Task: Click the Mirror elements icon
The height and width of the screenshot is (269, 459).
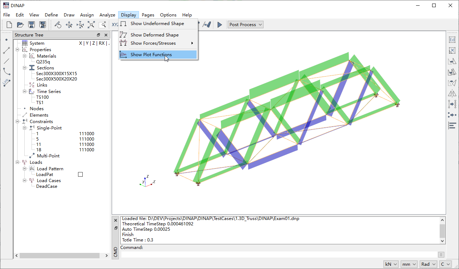Action: (x=452, y=94)
